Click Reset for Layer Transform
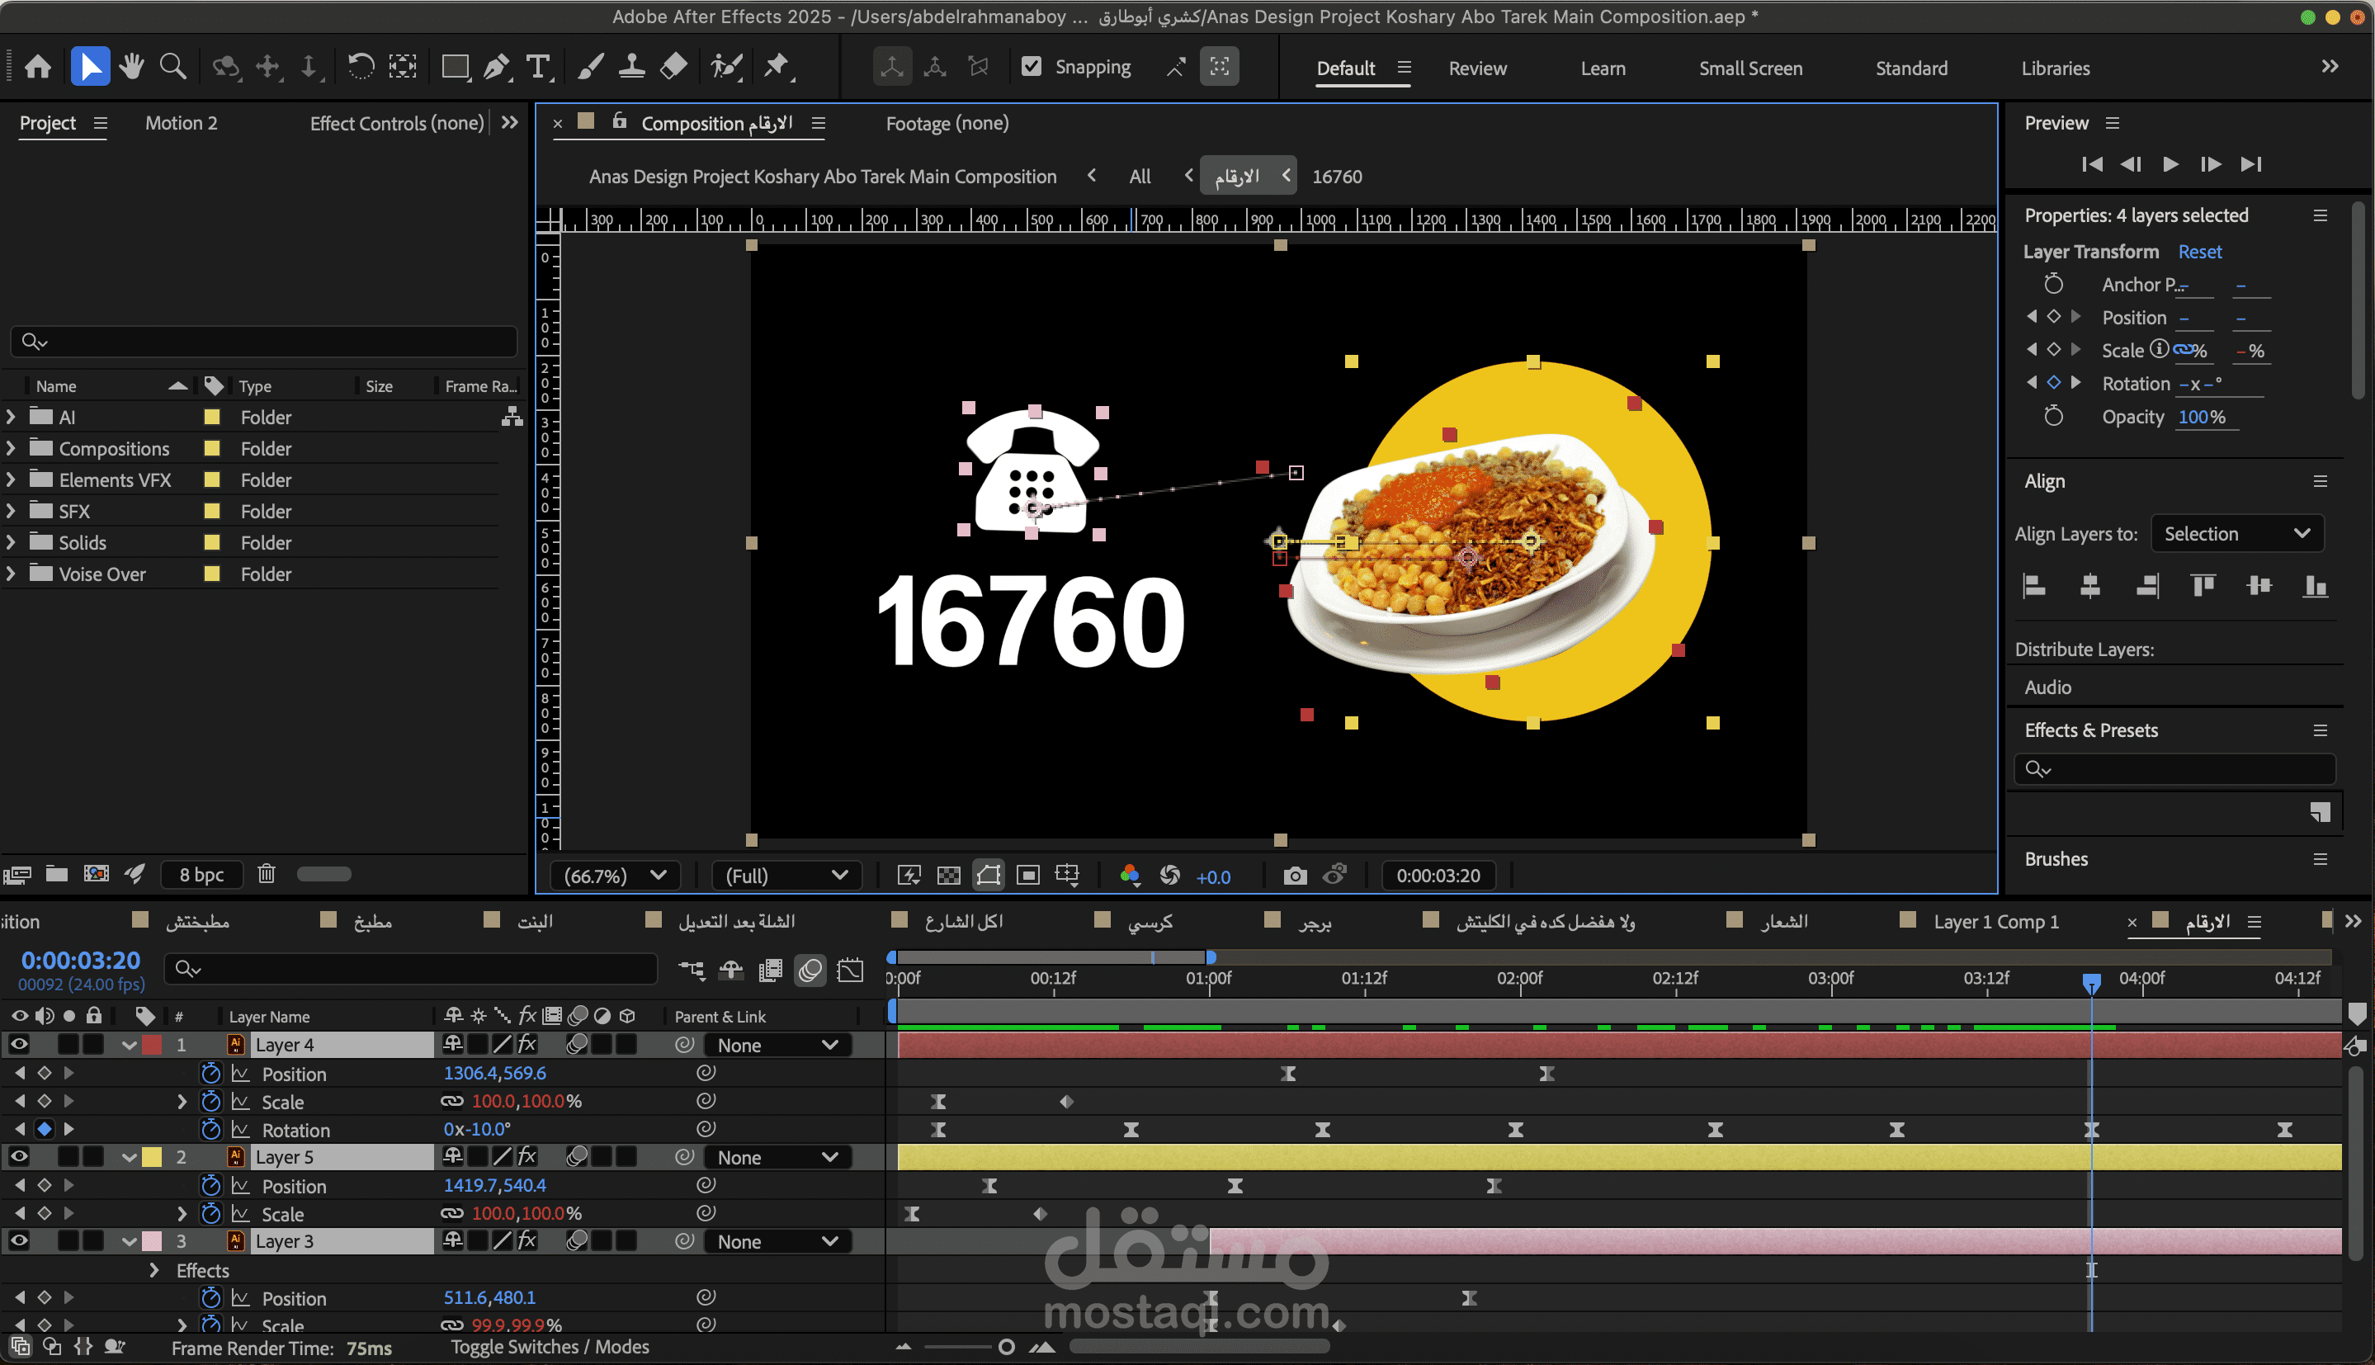Viewport: 2375px width, 1365px height. click(x=2198, y=251)
